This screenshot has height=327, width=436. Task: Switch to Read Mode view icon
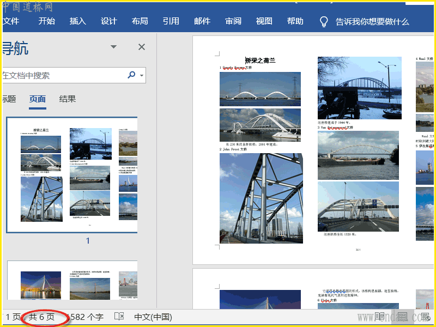380,317
